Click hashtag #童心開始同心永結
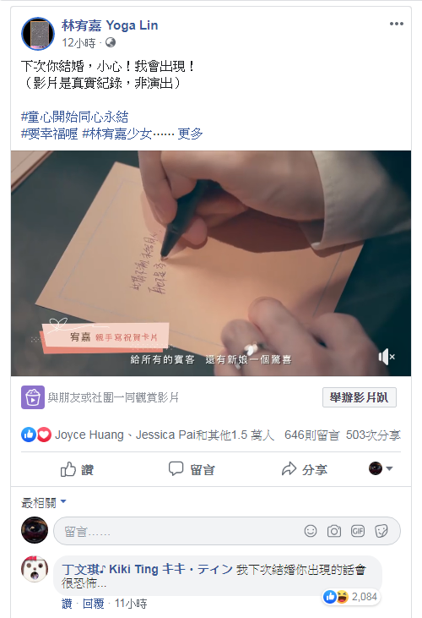Viewport: 422px width, 618px height. pos(75,117)
